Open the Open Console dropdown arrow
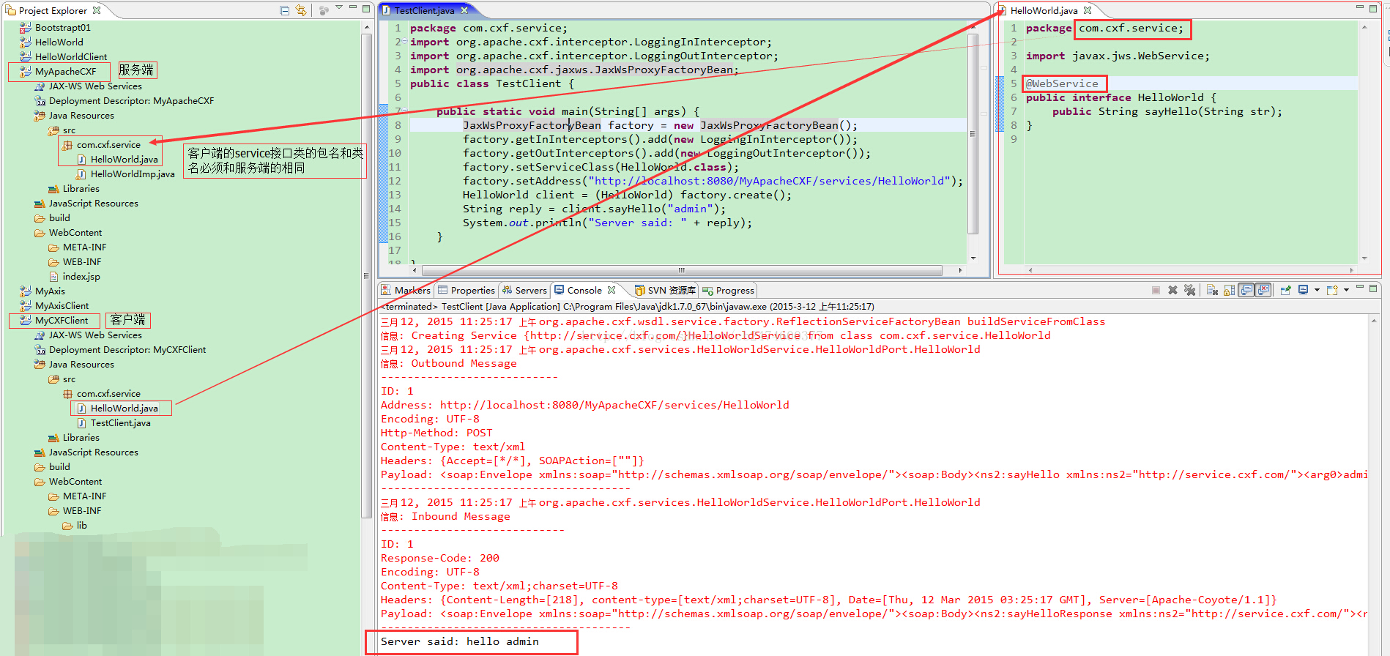The height and width of the screenshot is (656, 1390). [1346, 291]
